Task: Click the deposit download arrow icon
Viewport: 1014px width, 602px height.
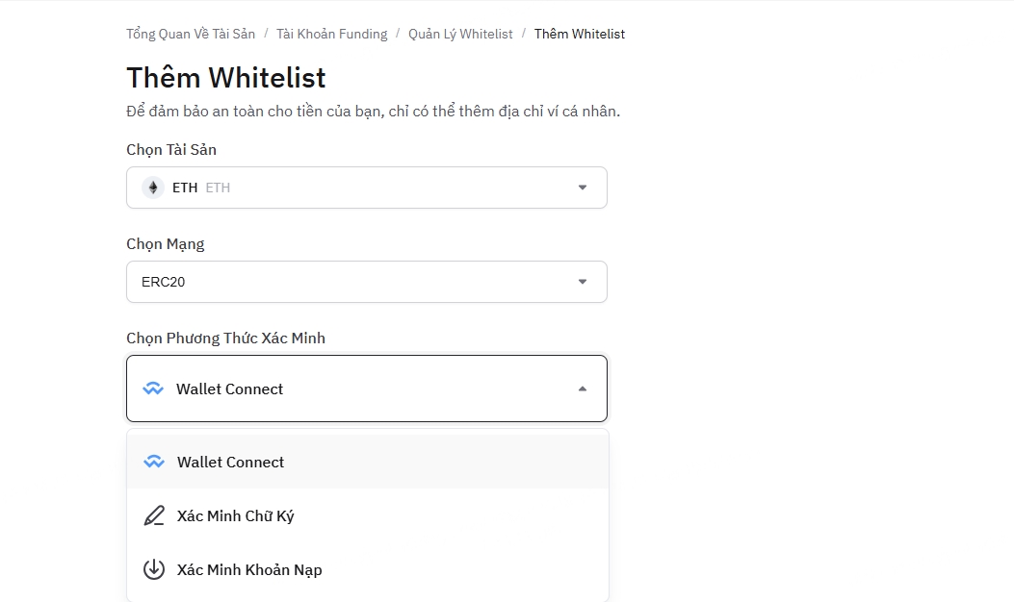Action: pos(154,569)
